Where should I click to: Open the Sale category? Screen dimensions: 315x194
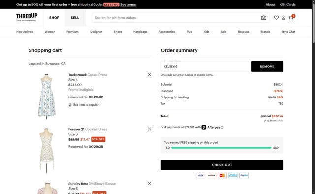(223, 32)
